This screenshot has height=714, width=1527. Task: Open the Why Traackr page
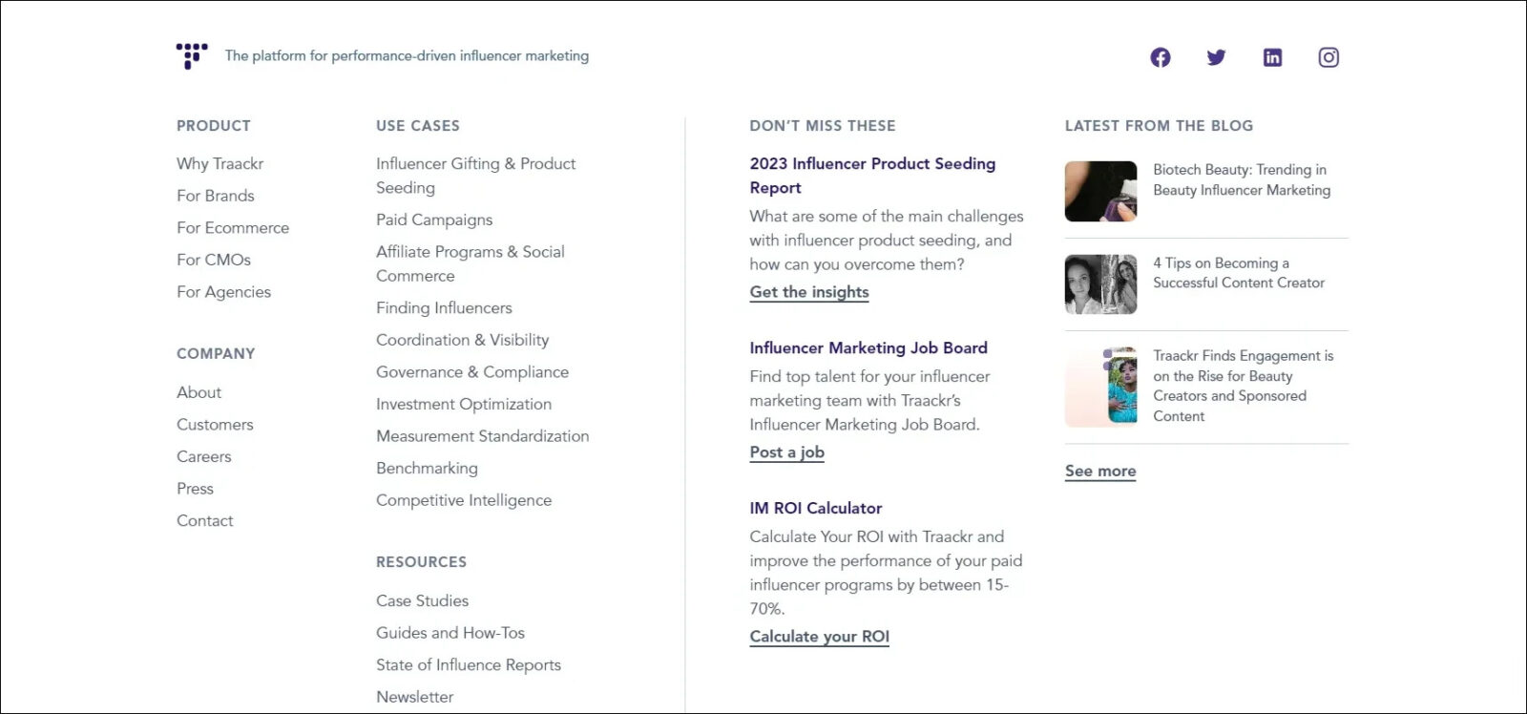(219, 163)
